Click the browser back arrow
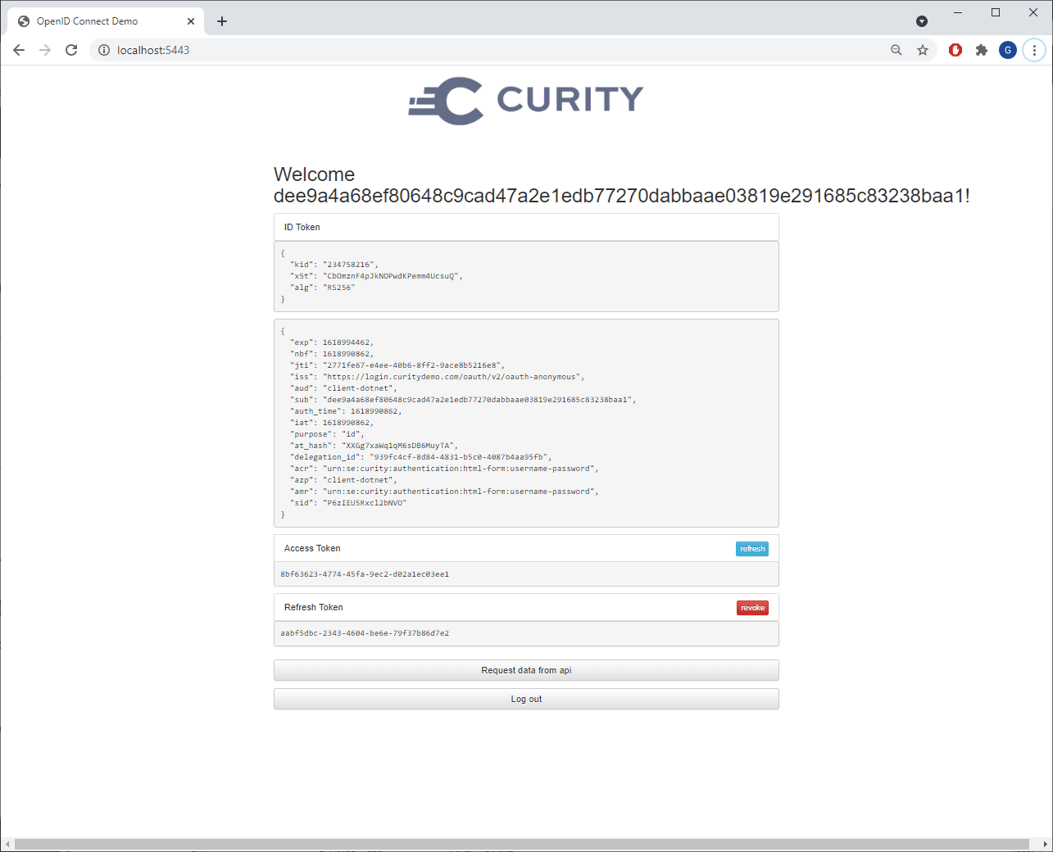 [19, 50]
